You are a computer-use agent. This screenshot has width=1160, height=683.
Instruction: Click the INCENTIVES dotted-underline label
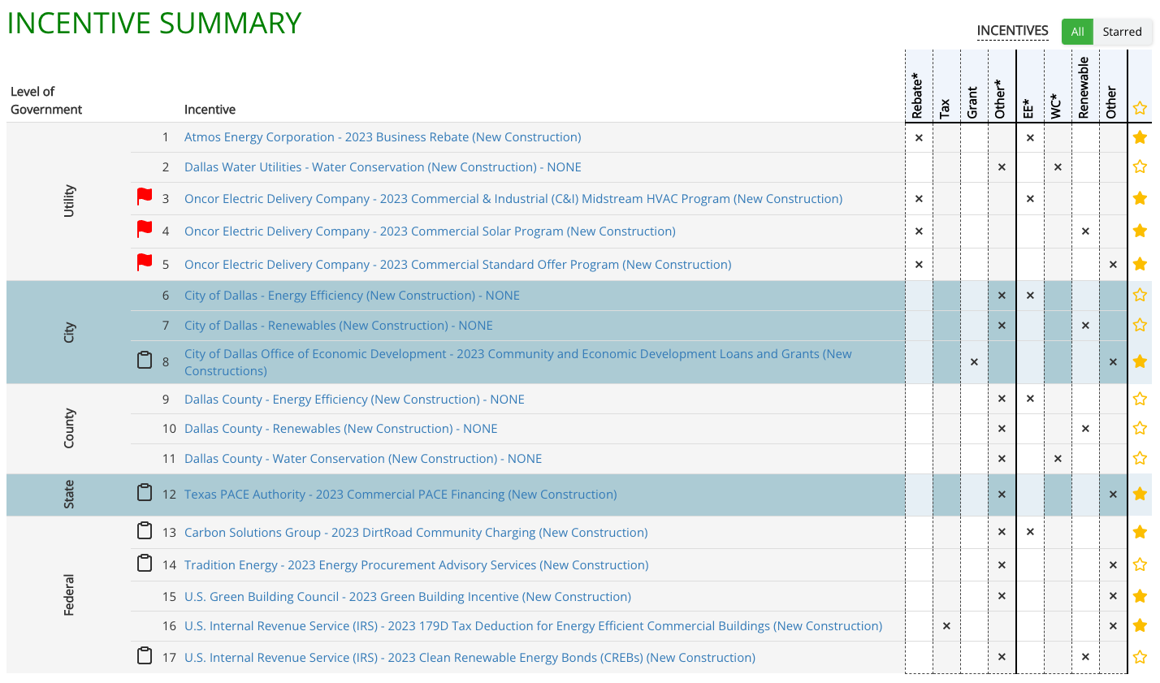[x=1012, y=31]
